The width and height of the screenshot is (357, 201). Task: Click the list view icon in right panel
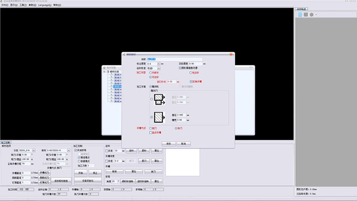300,14
